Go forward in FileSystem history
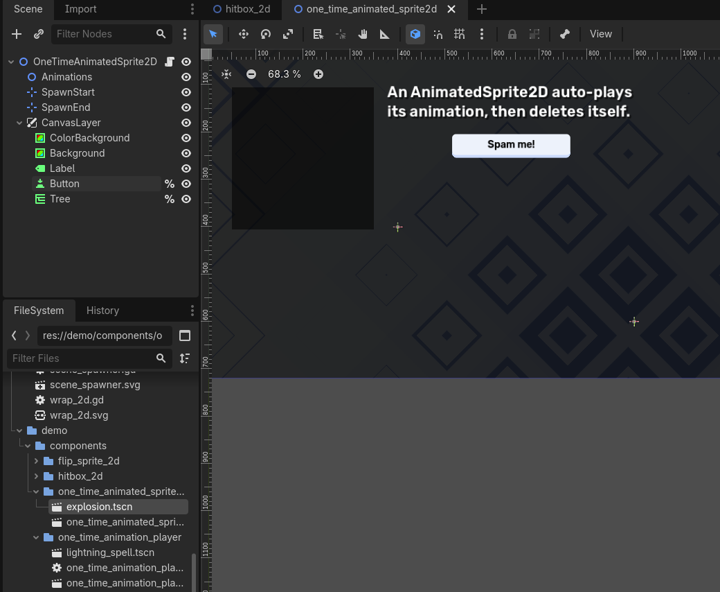720x592 pixels. pos(28,336)
